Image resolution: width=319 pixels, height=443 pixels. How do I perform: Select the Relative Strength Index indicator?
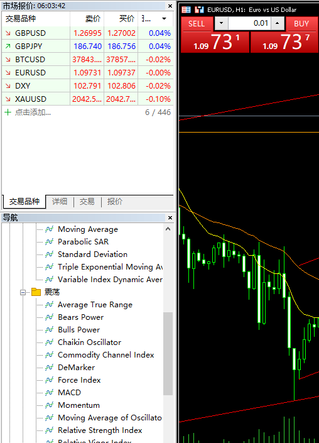[x=100, y=430]
